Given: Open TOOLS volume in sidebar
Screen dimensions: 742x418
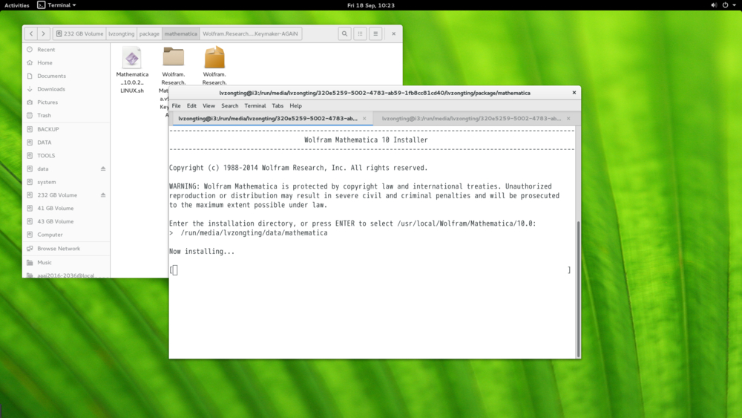Looking at the screenshot, I should (x=66, y=156).
